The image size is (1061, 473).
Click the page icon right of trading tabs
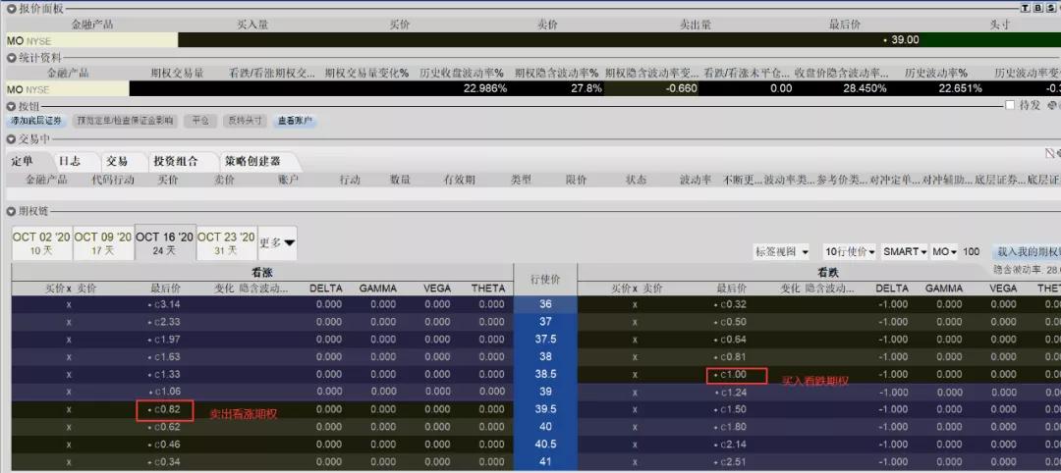1049,153
